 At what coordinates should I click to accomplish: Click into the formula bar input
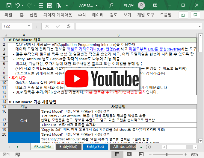137,26
